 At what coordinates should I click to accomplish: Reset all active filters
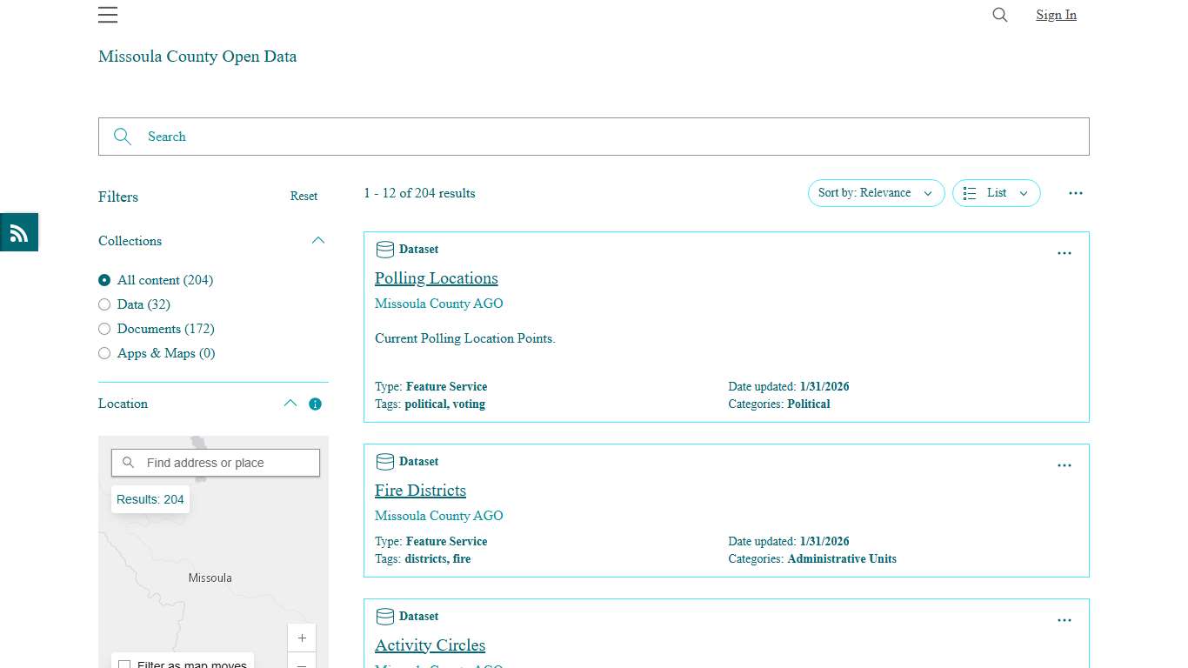pos(304,197)
